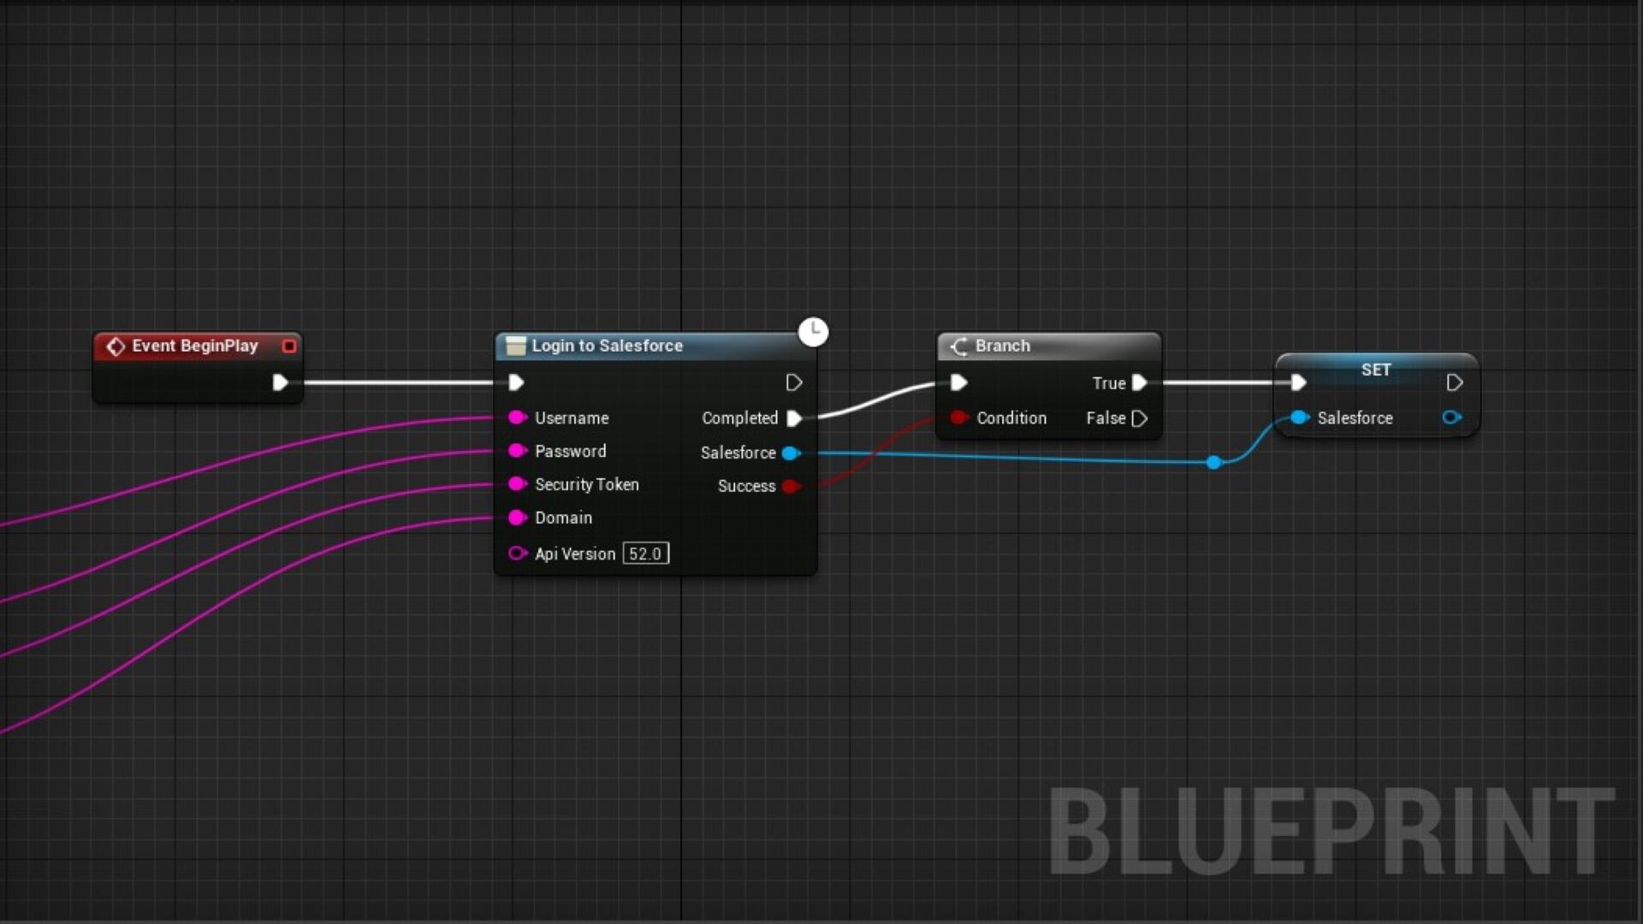Click the False execution pin on Branch
The height and width of the screenshot is (924, 1643).
1140,418
